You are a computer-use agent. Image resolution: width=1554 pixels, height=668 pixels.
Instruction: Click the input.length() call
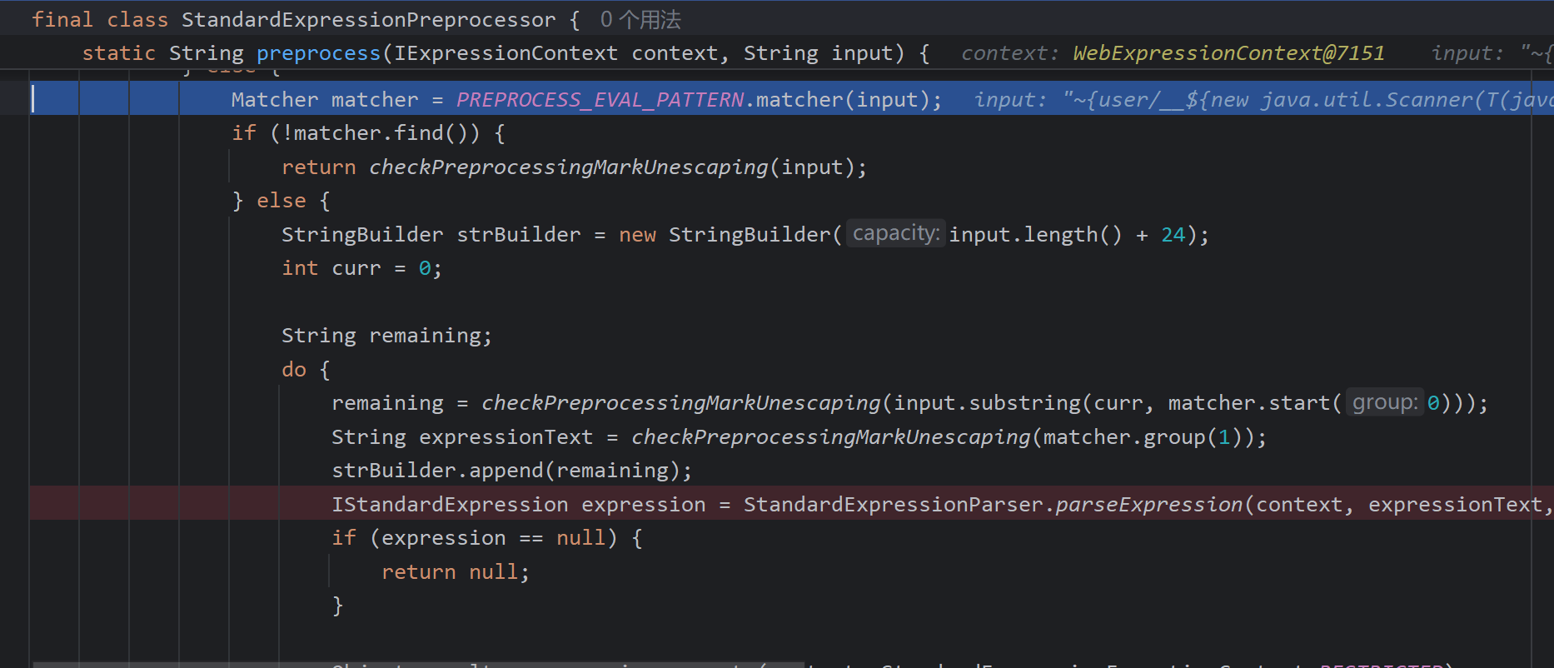(1035, 235)
